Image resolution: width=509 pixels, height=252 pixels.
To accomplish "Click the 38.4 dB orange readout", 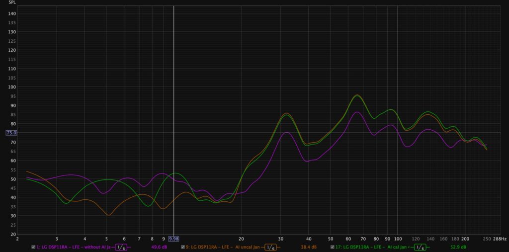I will pos(309,247).
